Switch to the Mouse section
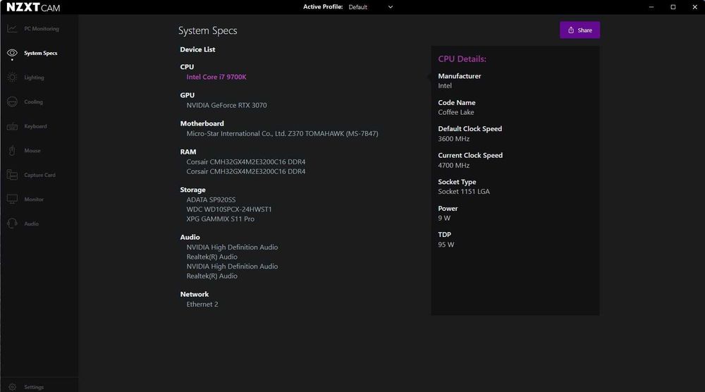Screen dimensions: 705x392 click(32, 151)
